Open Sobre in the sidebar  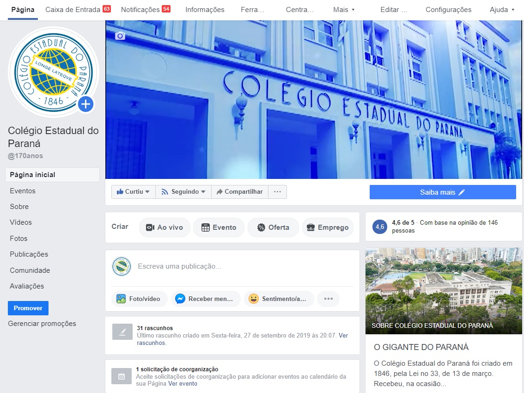pos(19,206)
